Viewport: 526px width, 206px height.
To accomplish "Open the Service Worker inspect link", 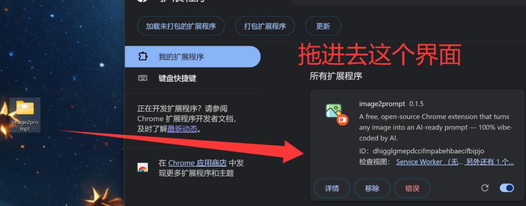I will [x=430, y=162].
